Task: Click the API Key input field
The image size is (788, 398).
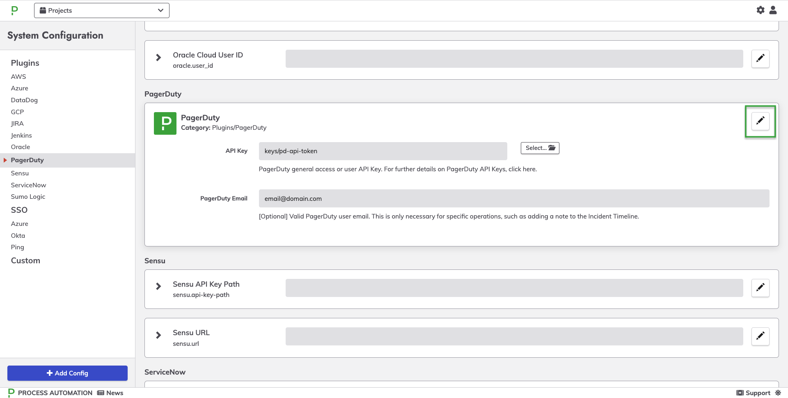Action: pyautogui.click(x=383, y=151)
